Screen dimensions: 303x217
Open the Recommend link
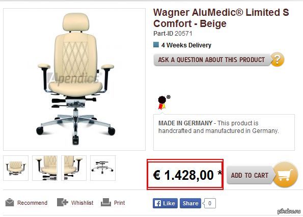[32, 203]
